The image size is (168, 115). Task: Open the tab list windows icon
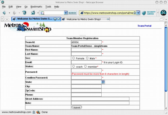(x=162, y=19)
